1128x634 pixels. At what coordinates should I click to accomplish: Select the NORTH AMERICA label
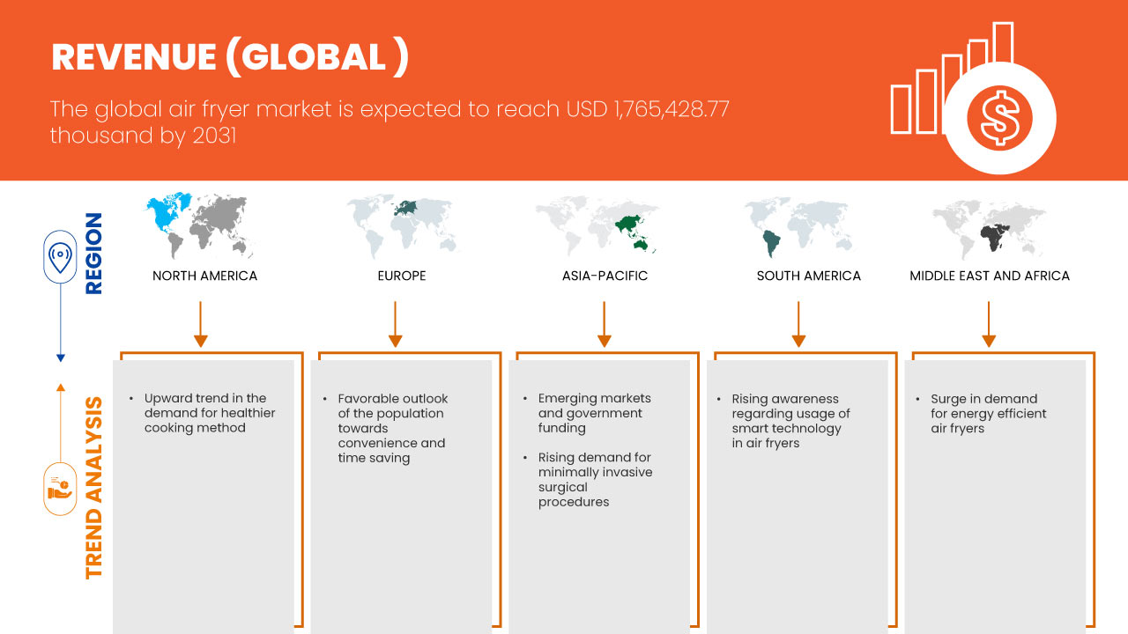[204, 276]
